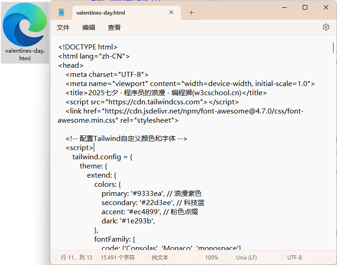Viewport: 337px width, 265px height.
Task: Click the Notepad app icon in title bar
Action: pos(61,12)
